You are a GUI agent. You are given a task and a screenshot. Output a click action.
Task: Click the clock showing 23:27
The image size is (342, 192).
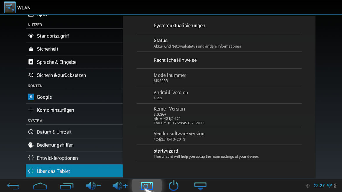point(319,186)
